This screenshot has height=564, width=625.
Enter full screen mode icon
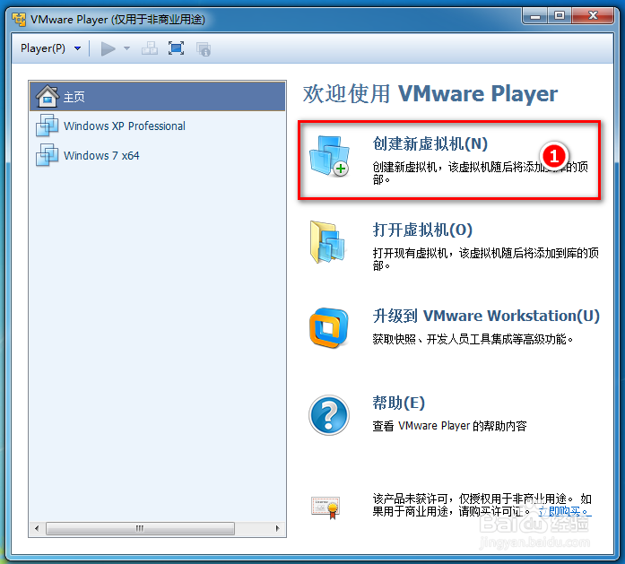176,48
